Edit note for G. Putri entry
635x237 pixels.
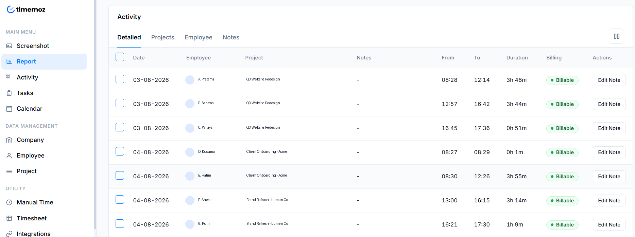(x=609, y=225)
